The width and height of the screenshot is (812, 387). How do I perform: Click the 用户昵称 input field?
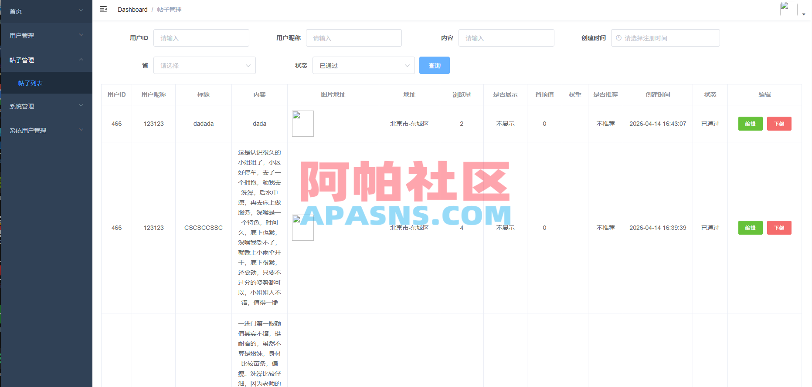coord(354,38)
